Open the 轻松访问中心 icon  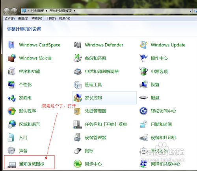(x=143, y=111)
